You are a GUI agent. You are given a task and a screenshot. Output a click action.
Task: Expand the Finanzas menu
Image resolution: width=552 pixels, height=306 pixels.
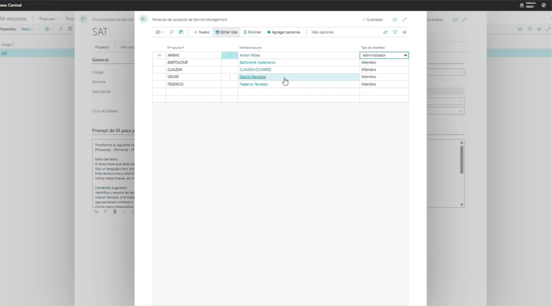coord(49,19)
